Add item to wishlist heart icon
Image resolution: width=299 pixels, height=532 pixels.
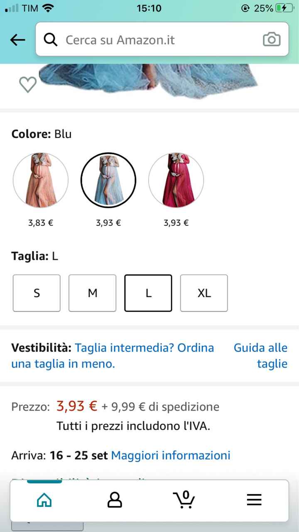pyautogui.click(x=28, y=85)
